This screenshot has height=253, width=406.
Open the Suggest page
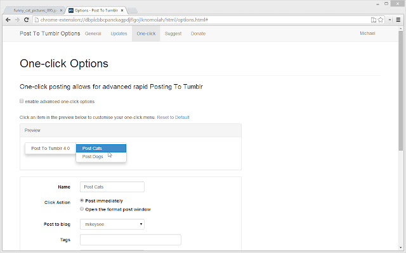[x=173, y=34]
